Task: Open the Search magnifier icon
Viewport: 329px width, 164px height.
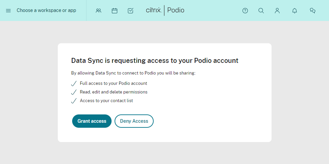Action: coord(261,11)
